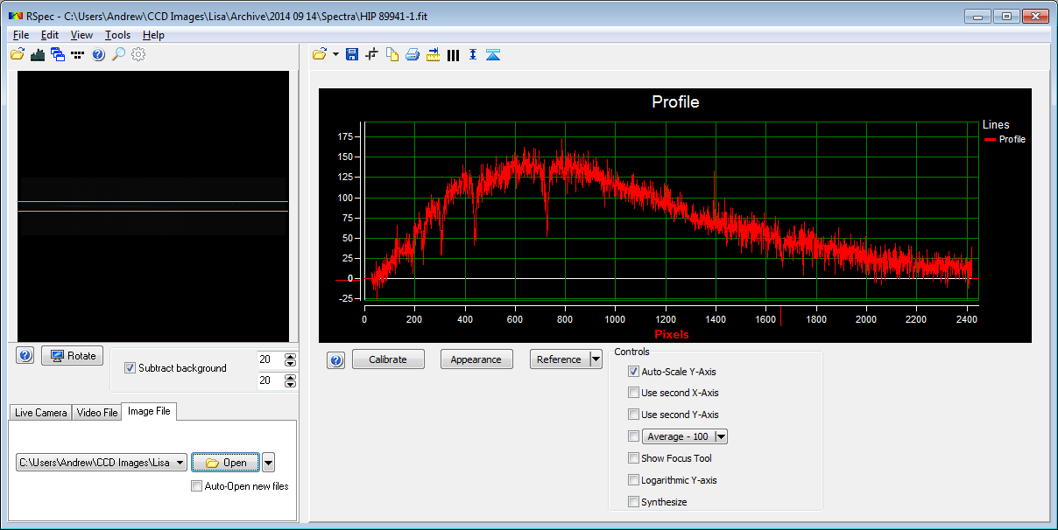Click the Rotate button
1058x530 pixels.
pyautogui.click(x=73, y=356)
